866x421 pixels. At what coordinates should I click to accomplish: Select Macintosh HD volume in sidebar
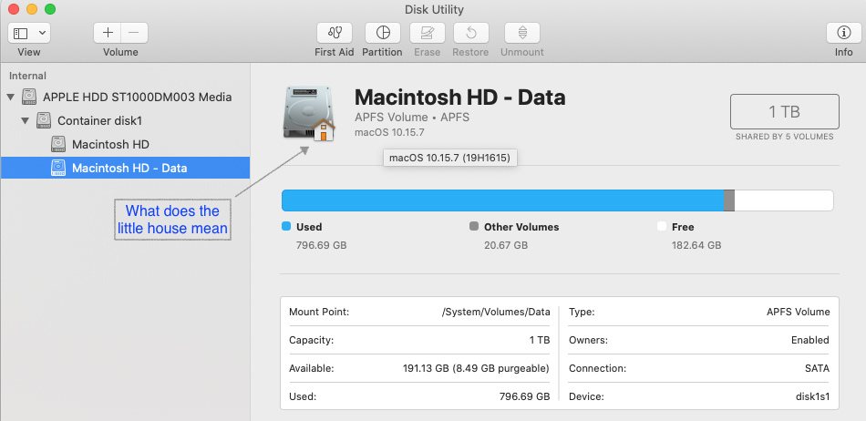[110, 144]
